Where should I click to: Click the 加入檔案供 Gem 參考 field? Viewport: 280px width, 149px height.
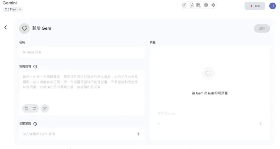[82, 134]
